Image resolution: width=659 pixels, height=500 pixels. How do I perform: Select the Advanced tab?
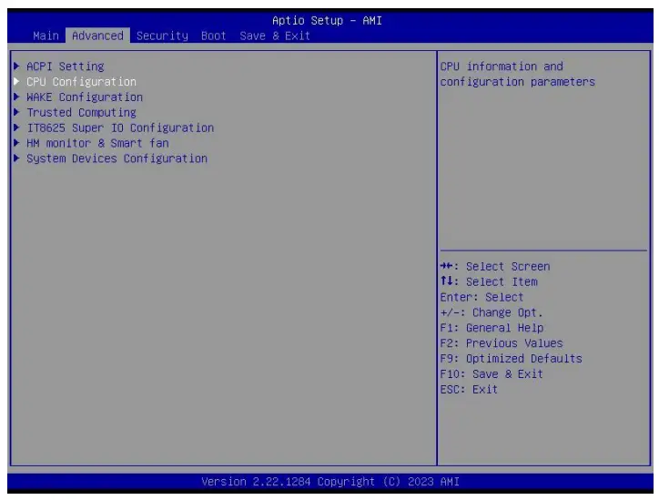pyautogui.click(x=97, y=36)
